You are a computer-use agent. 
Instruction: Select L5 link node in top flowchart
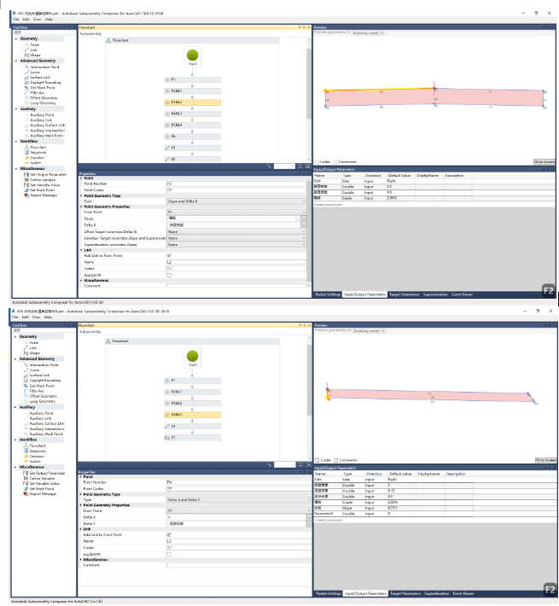tap(192, 148)
